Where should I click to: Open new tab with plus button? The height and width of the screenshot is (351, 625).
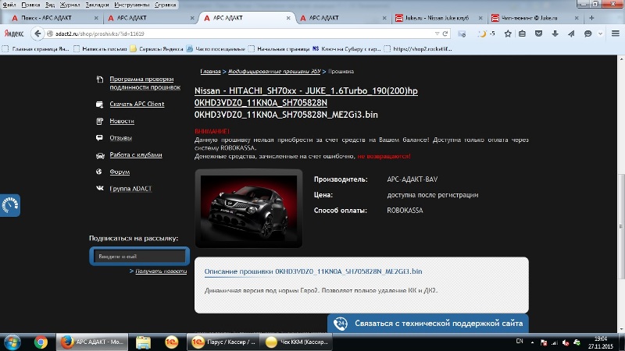tap(591, 18)
